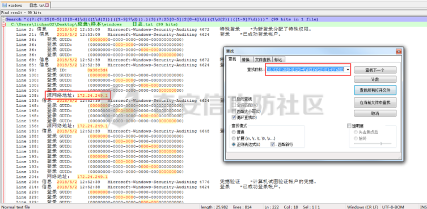The image size is (427, 209).
Task: Click the 查找下一个 button
Action: [x=375, y=70]
